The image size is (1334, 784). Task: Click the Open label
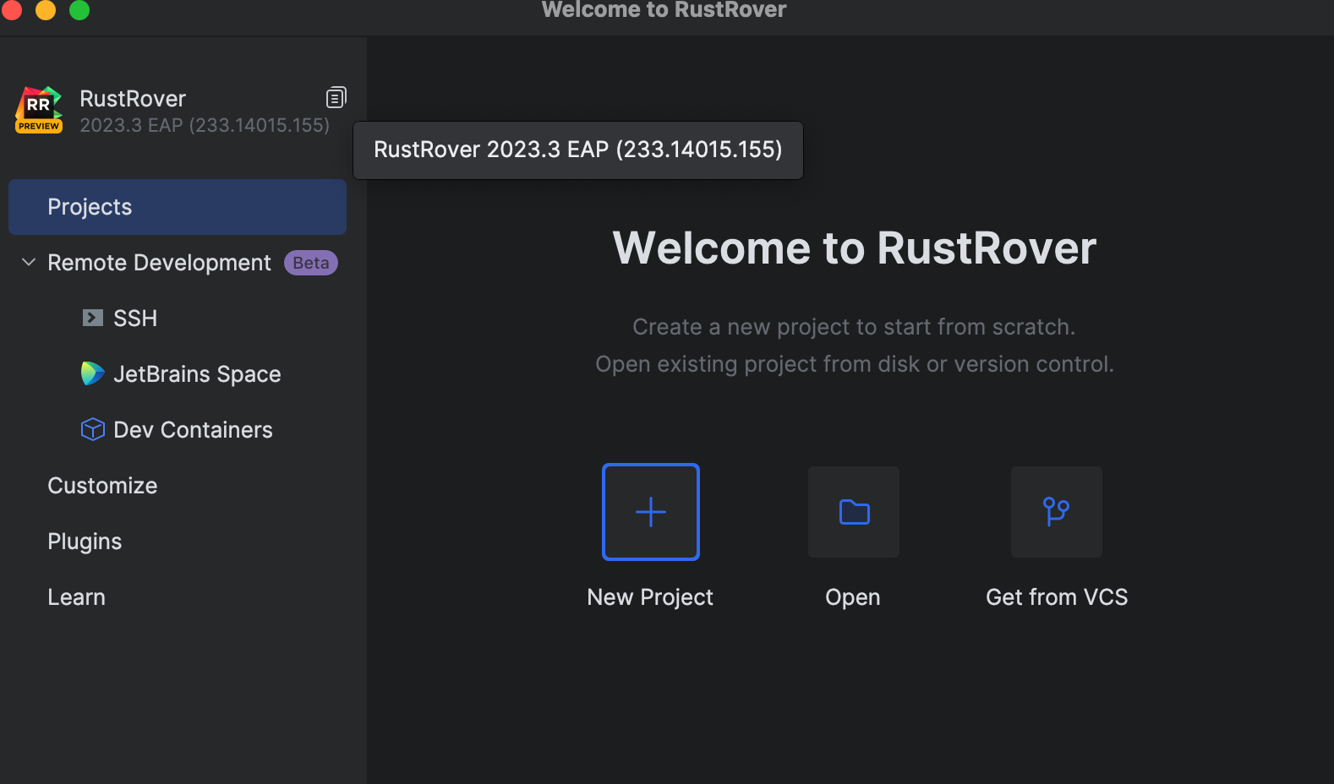click(x=853, y=597)
